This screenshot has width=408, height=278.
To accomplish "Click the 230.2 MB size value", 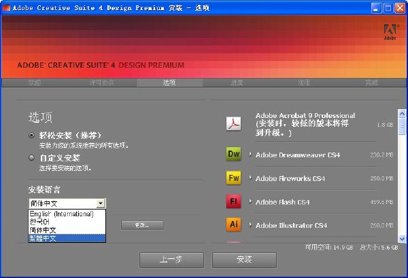I will pyautogui.click(x=381, y=155).
